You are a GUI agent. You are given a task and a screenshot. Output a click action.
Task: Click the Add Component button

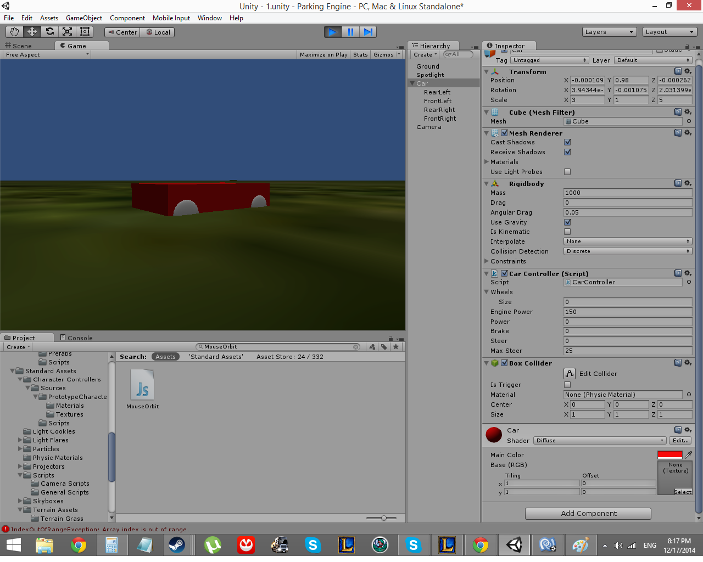[588, 514]
